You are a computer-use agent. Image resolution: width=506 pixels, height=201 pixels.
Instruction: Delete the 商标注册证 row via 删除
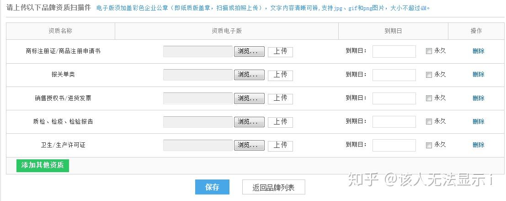(478, 51)
